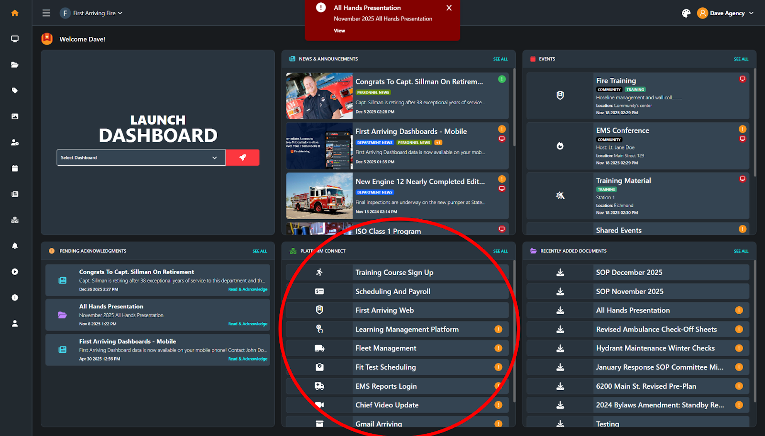The width and height of the screenshot is (765, 436).
Task: Open Hydrant Maintenance Winter Checks document
Action: click(638, 348)
